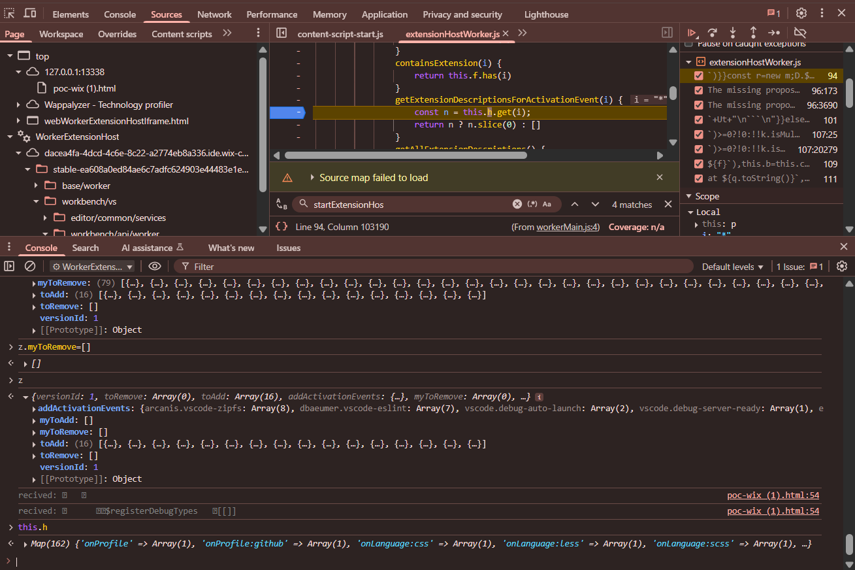Create a live expression with eye icon

click(155, 266)
